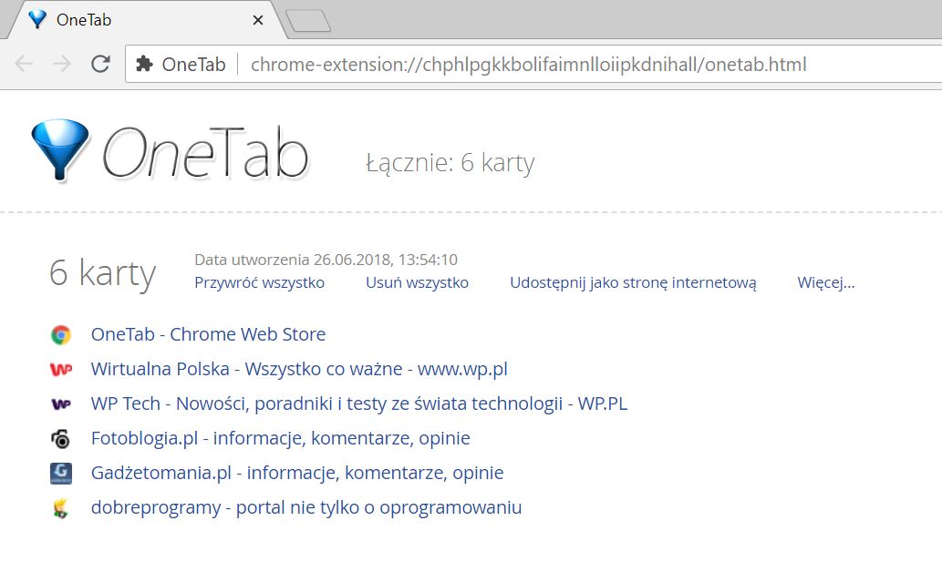Click the browser forward arrow
This screenshot has width=942, height=572.
point(62,64)
